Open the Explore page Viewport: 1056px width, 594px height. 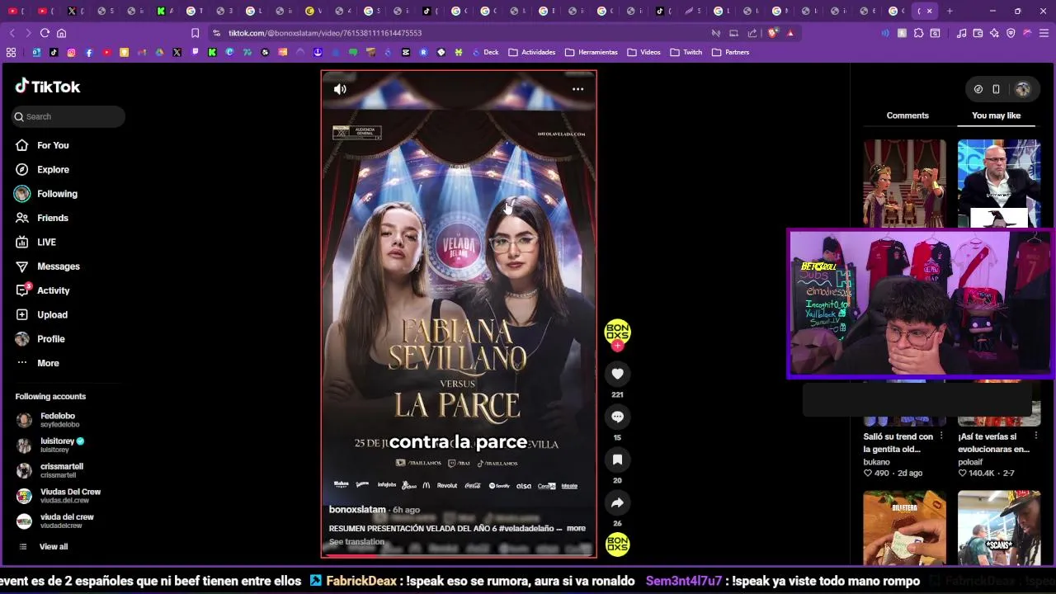(x=42, y=169)
